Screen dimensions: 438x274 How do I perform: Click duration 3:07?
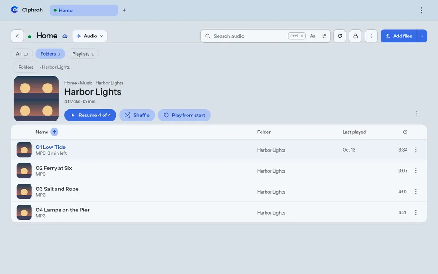click(x=403, y=170)
